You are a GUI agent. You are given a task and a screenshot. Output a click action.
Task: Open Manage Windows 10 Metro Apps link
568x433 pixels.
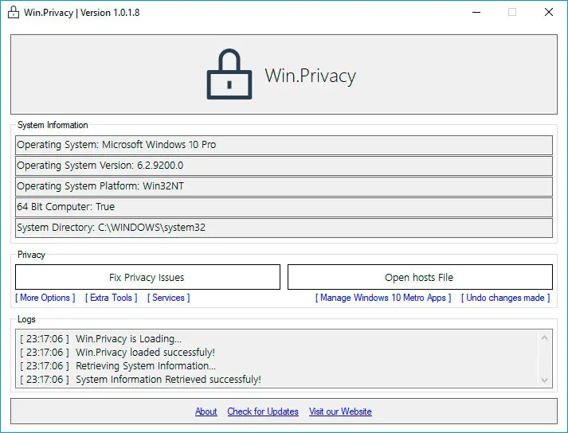click(x=383, y=298)
